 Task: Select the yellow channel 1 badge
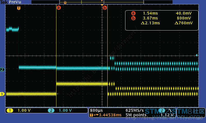[10, 110]
